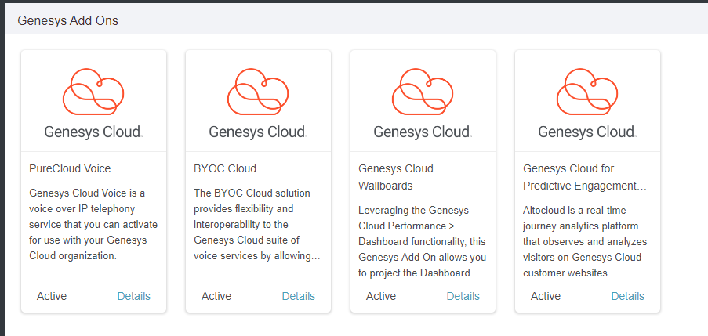Open Details for PureCloud Voice
This screenshot has height=336, width=708.
(x=133, y=296)
